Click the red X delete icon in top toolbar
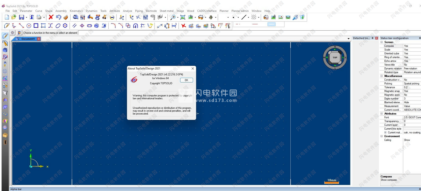 [x=51, y=17]
